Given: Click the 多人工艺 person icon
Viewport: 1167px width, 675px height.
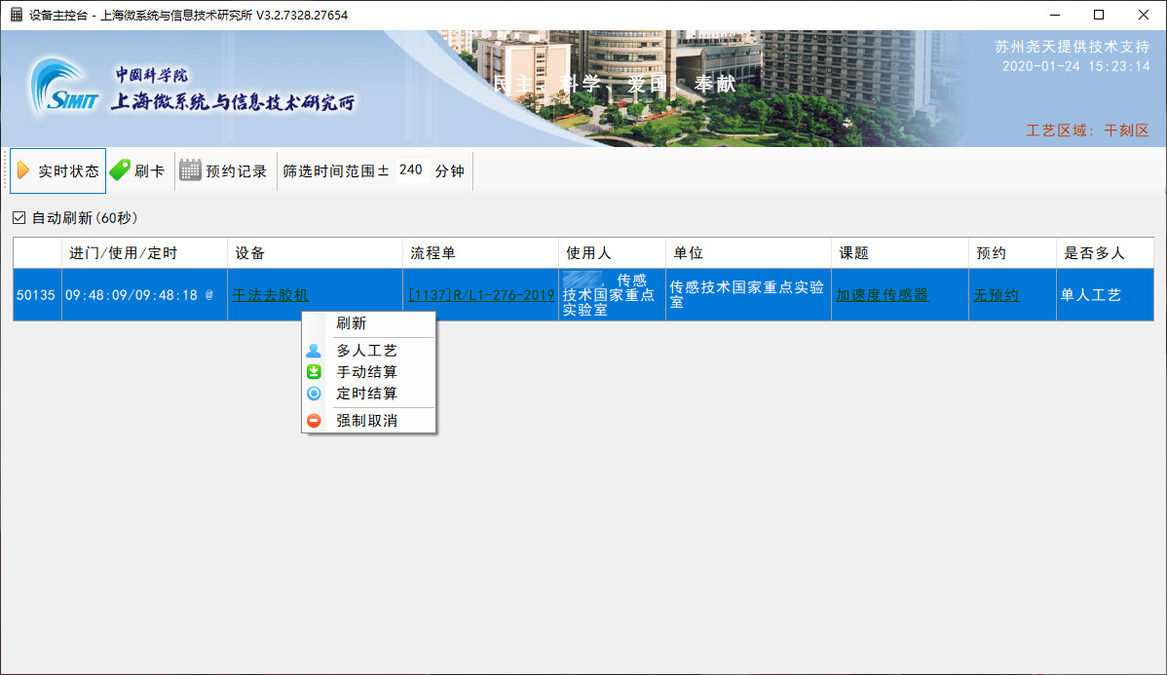Looking at the screenshot, I should pyautogui.click(x=314, y=351).
